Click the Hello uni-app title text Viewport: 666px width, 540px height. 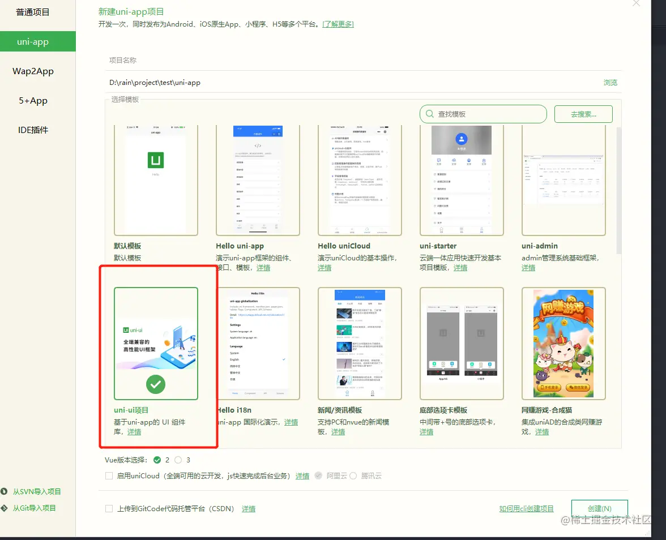[240, 246]
